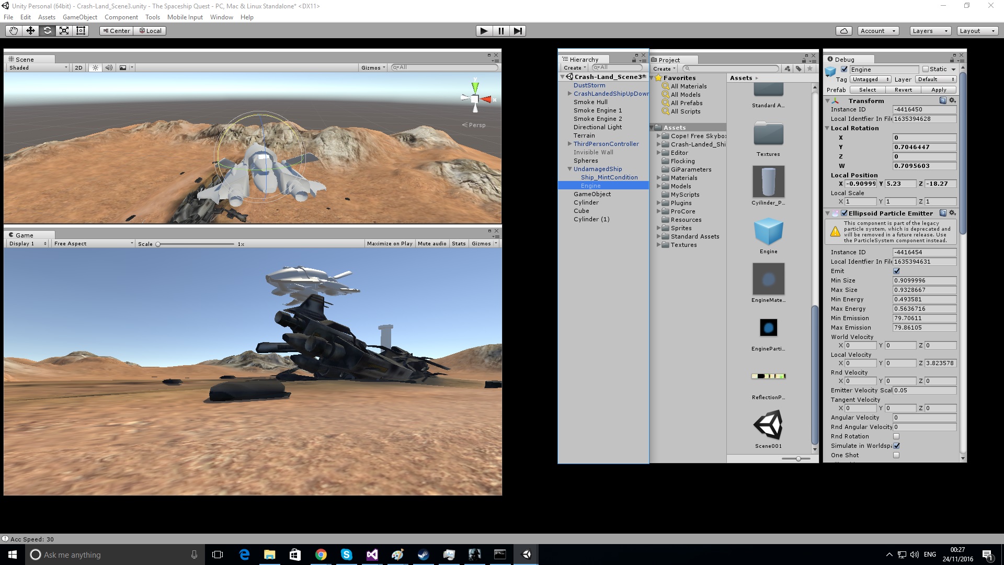The height and width of the screenshot is (565, 1004).
Task: Toggle Engine object active checkbox
Action: point(844,69)
